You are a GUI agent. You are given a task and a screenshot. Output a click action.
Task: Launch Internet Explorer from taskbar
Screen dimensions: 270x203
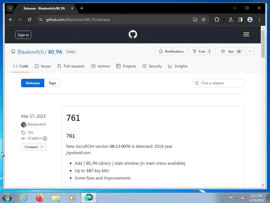[x=23, y=198]
